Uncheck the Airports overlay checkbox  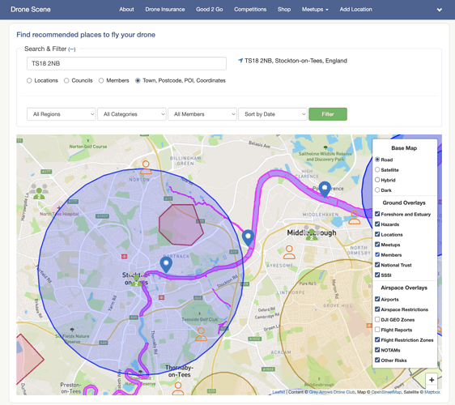click(377, 299)
